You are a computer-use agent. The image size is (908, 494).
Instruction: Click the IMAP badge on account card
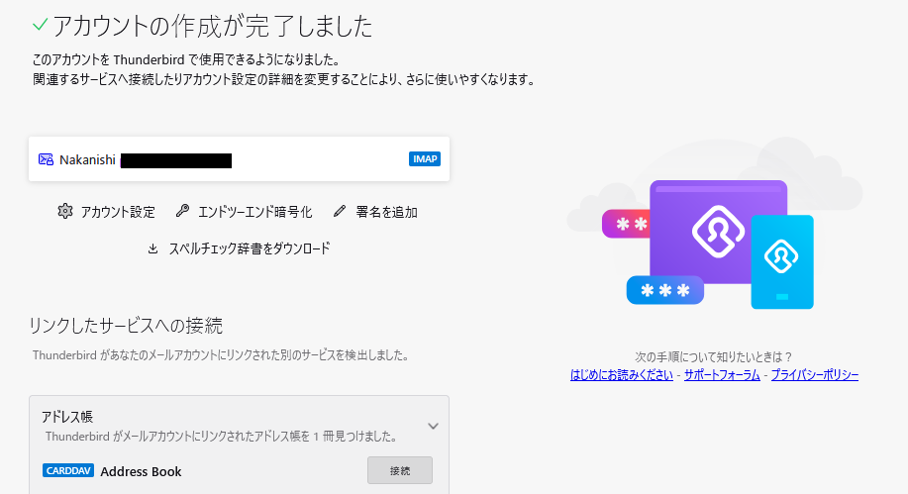[425, 158]
